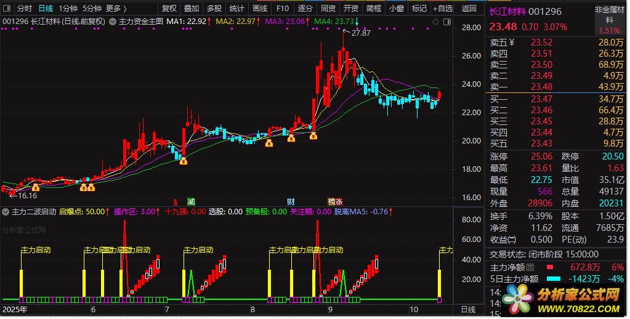Click the square icon beside the diamond icon
The height and width of the screenshot is (319, 630).
pyautogui.click(x=446, y=22)
